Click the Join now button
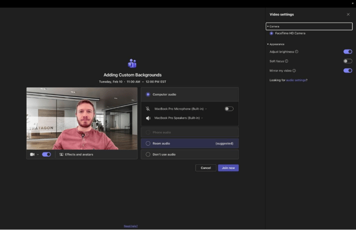 228,168
